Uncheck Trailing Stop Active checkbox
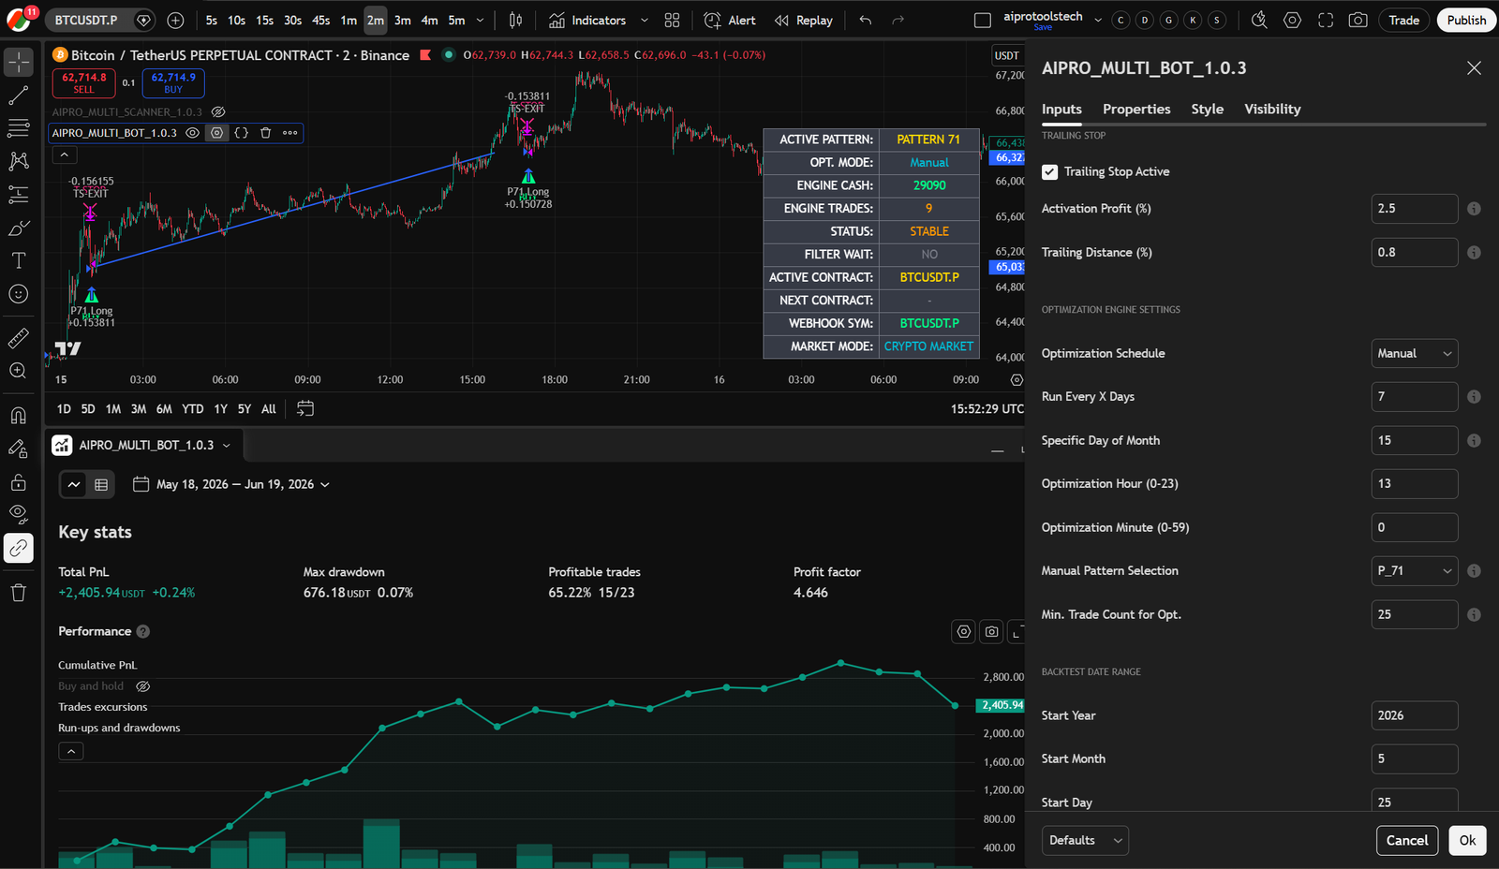This screenshot has width=1499, height=869. pos(1049,171)
